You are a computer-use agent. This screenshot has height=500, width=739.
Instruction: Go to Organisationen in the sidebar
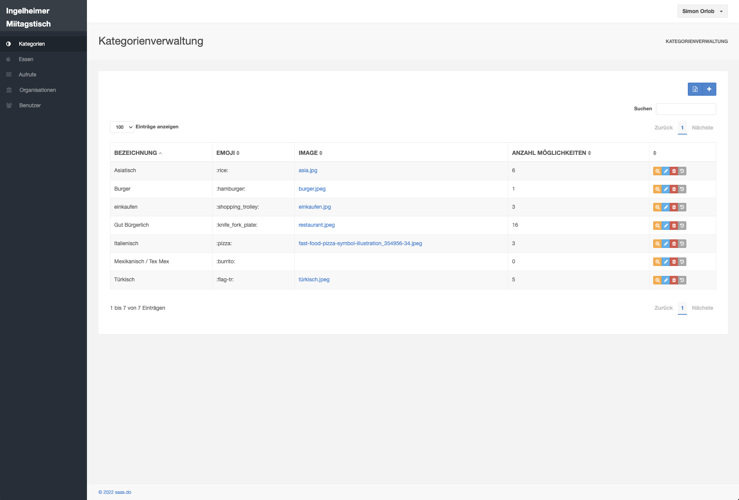point(38,90)
